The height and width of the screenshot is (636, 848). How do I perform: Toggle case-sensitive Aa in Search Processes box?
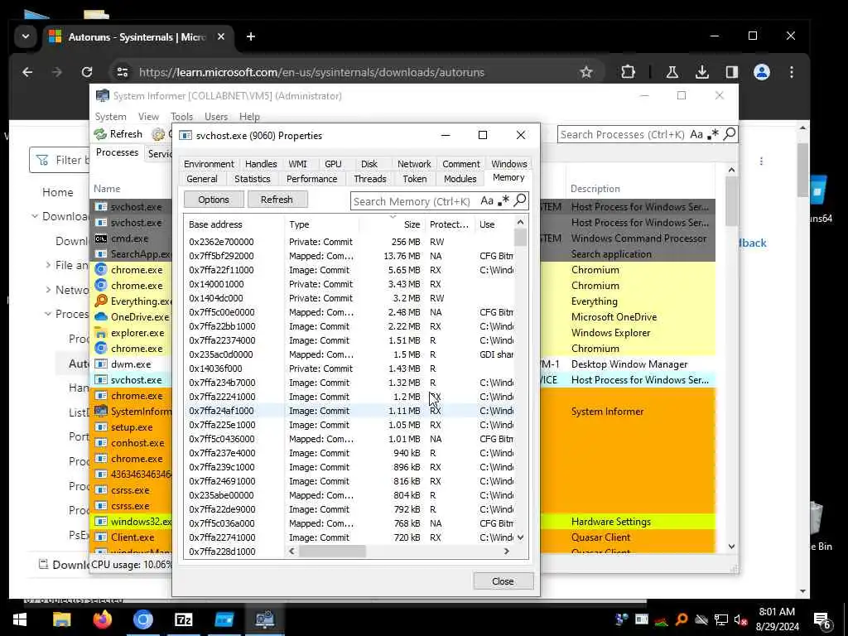tap(696, 134)
